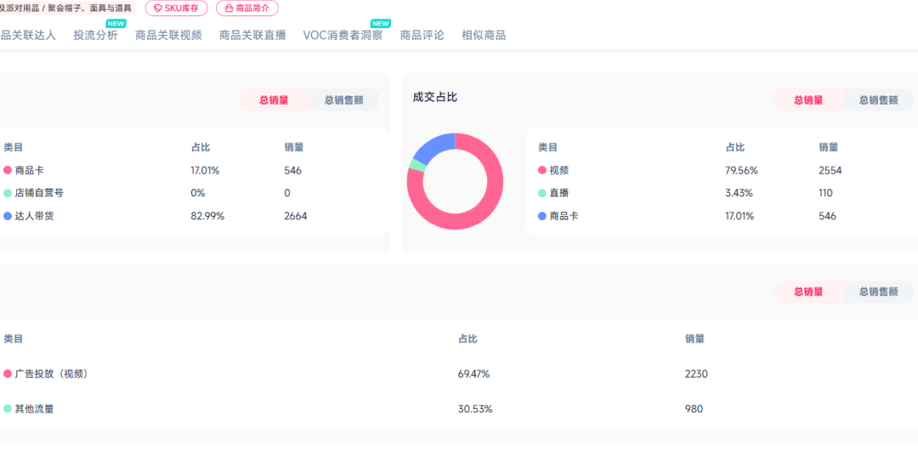Click the pink dot beside 广告投放（视频）
Image resolution: width=918 pixels, height=449 pixels.
click(x=8, y=373)
